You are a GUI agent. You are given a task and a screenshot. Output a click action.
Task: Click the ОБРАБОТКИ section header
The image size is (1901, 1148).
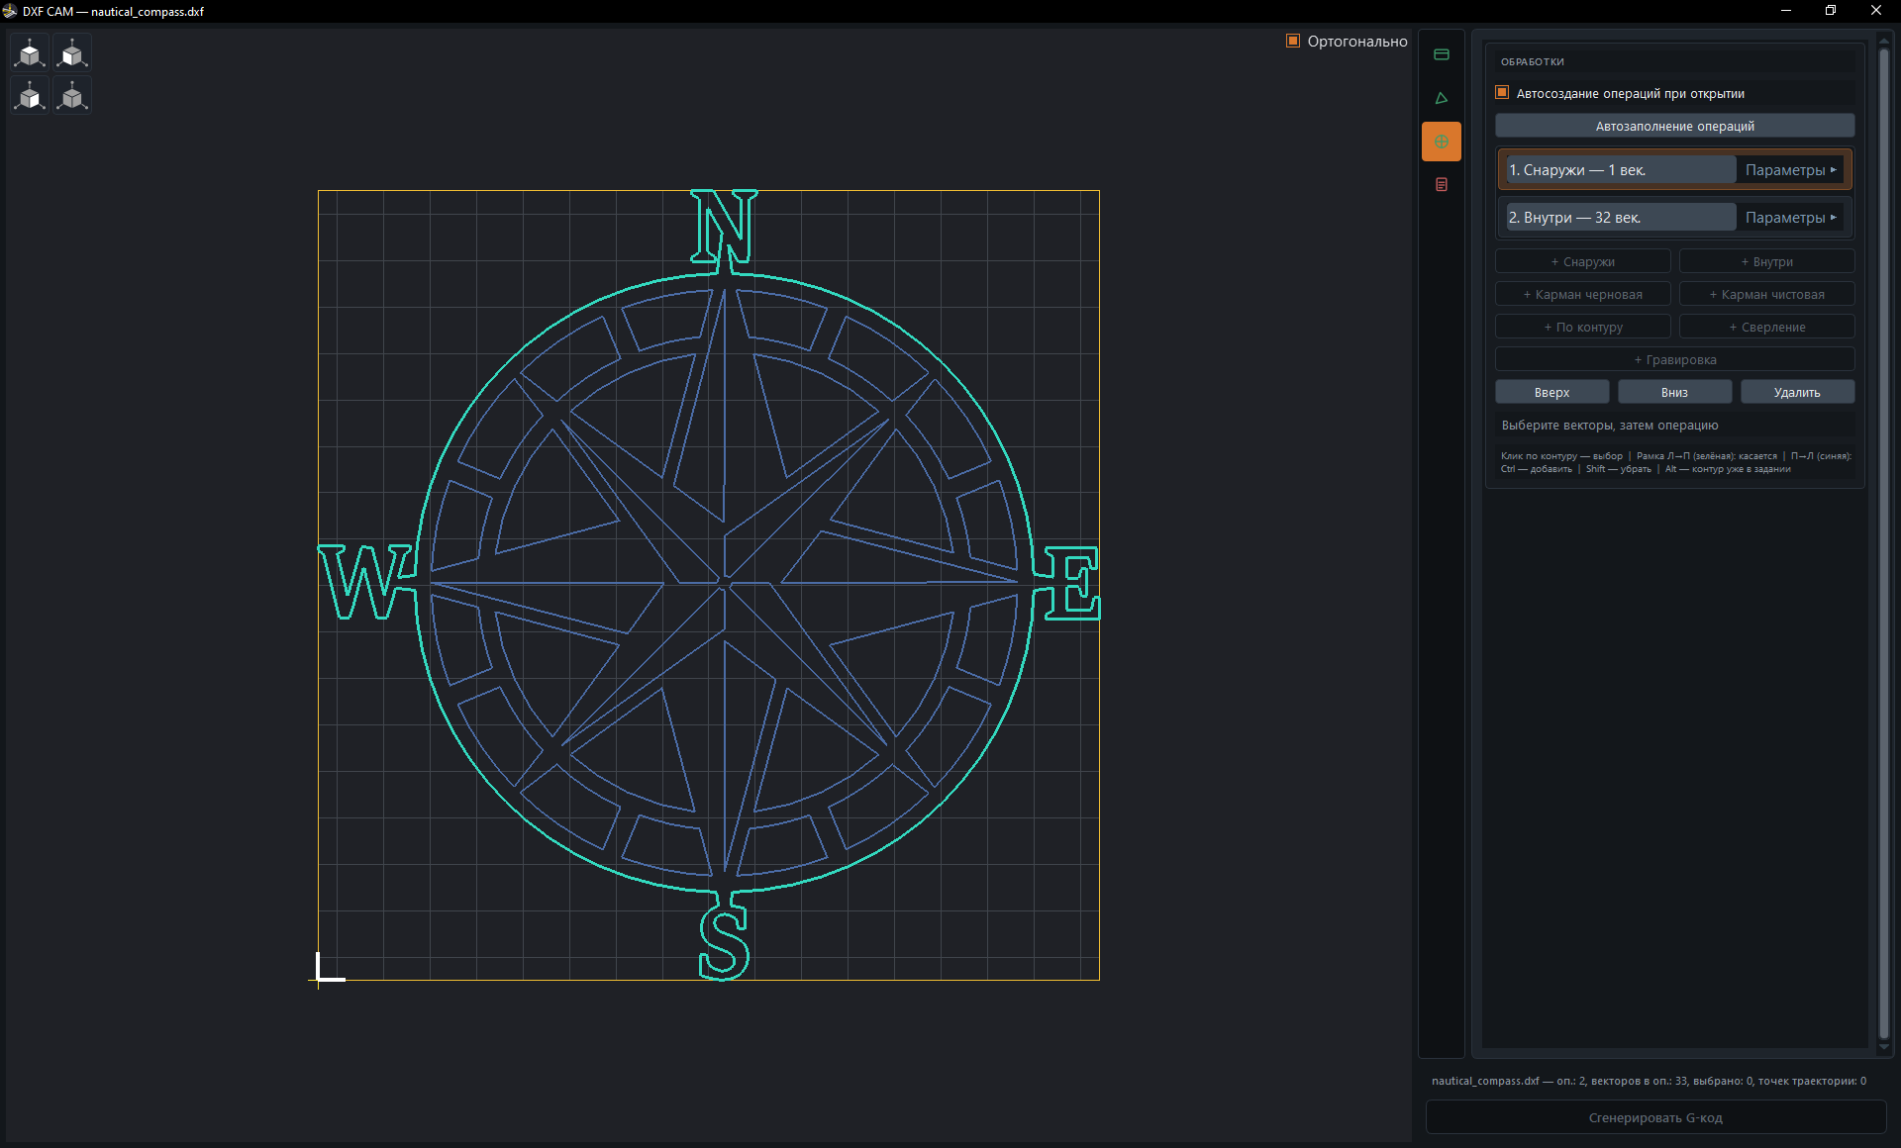1532,61
